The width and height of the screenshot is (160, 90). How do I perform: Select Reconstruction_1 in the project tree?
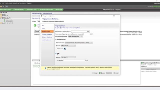pyautogui.click(x=6, y=19)
